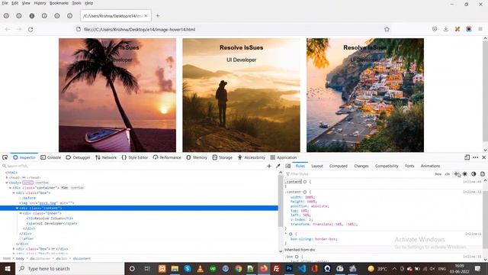This screenshot has height=275, width=488.
Task: Open Photoshop from the taskbar
Action: point(289,268)
